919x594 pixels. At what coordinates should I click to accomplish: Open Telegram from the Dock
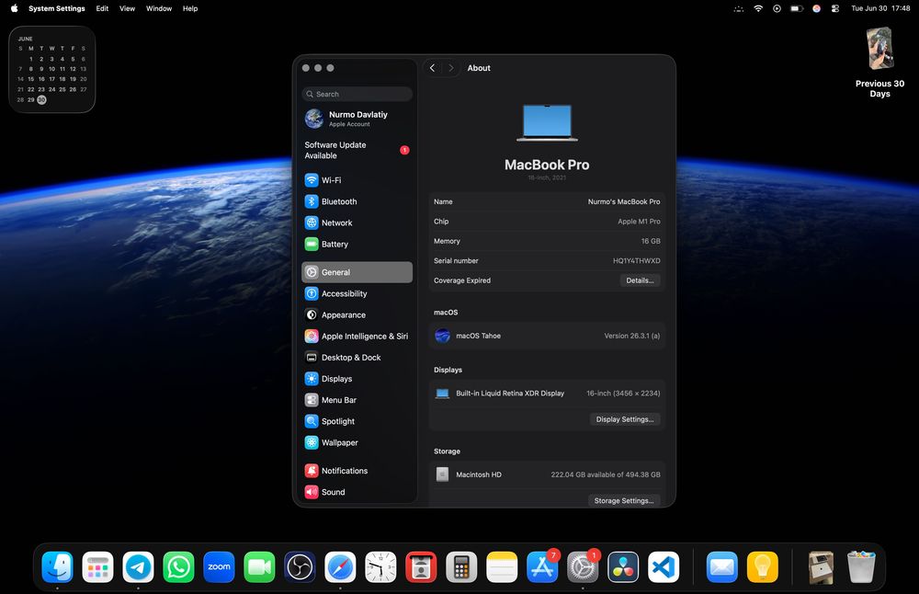tap(139, 567)
